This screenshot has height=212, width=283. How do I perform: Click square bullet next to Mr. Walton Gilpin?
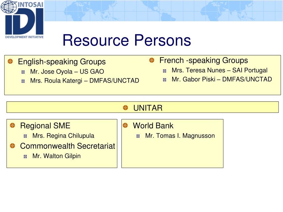[x=25, y=157]
